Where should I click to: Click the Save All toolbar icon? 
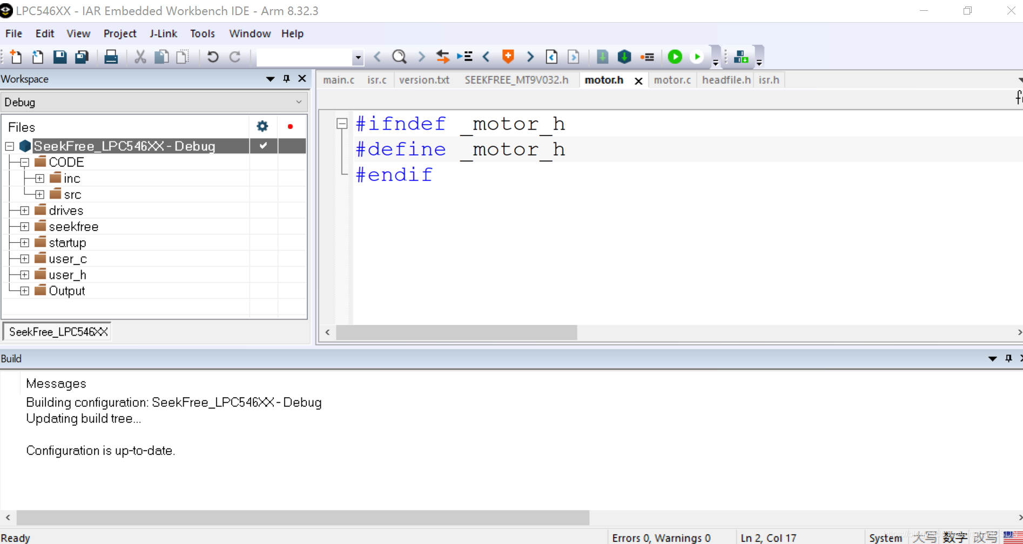82,57
